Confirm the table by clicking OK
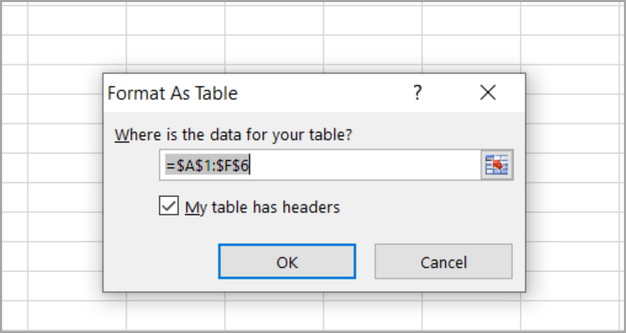The width and height of the screenshot is (626, 333). coord(287,262)
